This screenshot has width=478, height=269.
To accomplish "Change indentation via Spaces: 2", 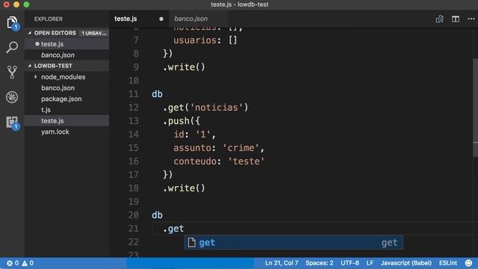I will point(319,263).
